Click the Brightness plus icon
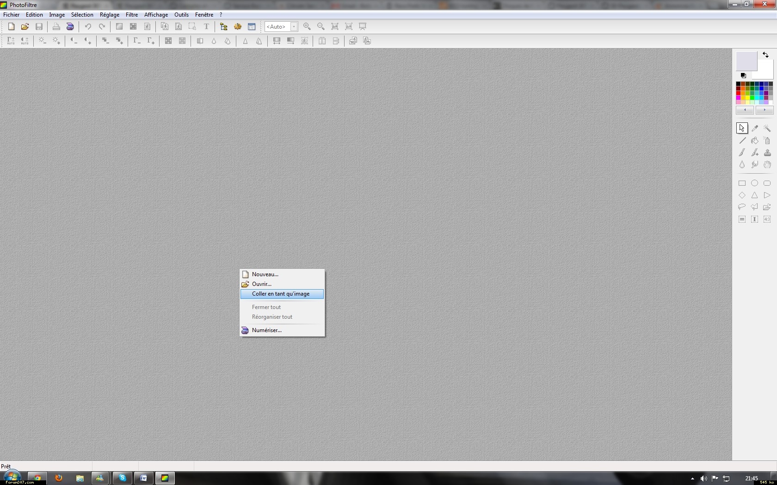777x485 pixels. click(56, 41)
